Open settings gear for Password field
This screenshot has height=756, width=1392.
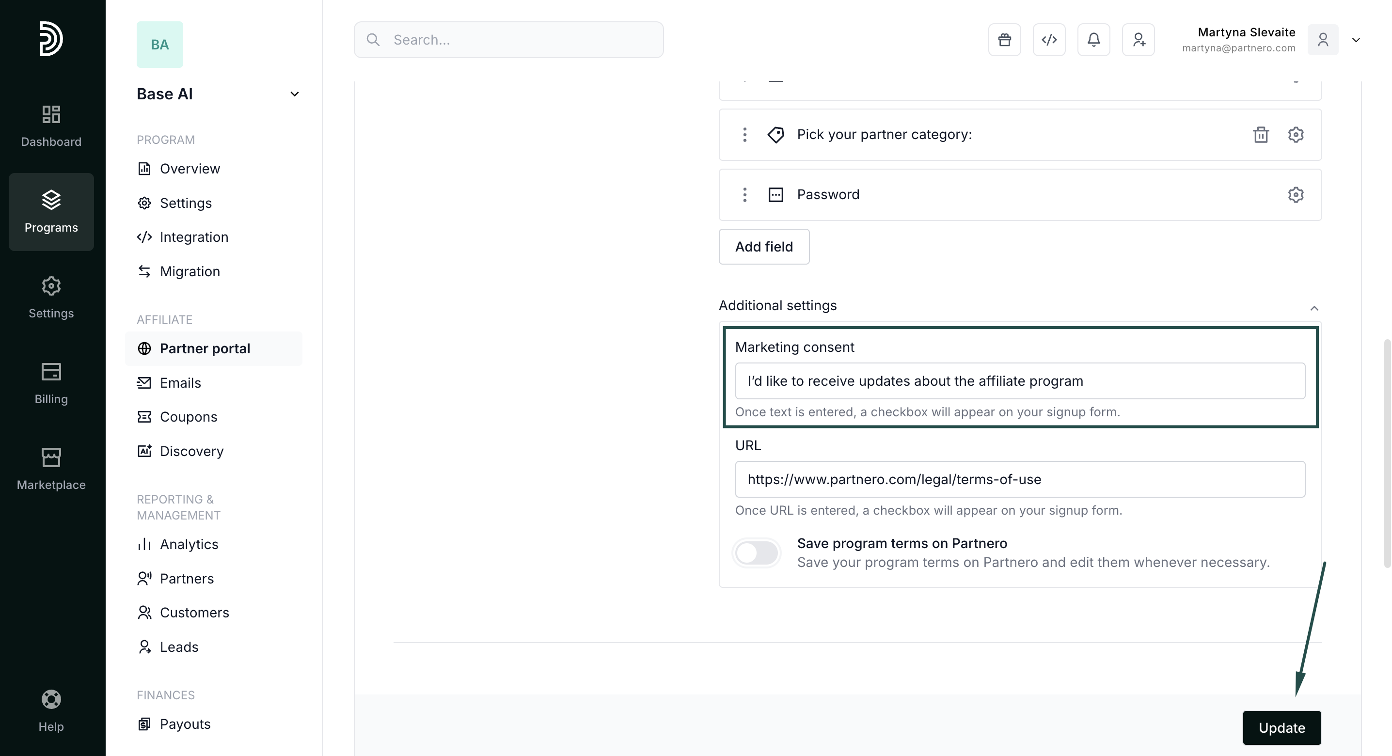(1295, 194)
